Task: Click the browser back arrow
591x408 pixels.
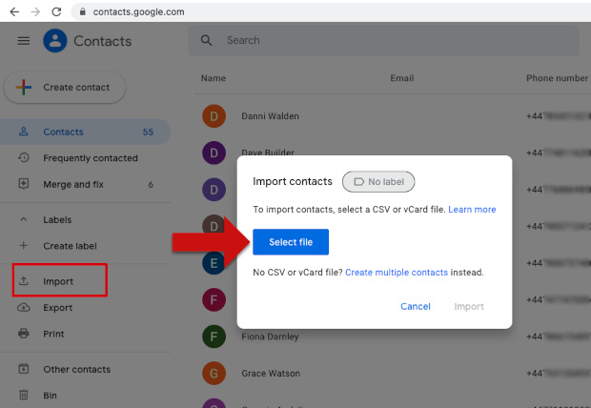Action: (13, 11)
